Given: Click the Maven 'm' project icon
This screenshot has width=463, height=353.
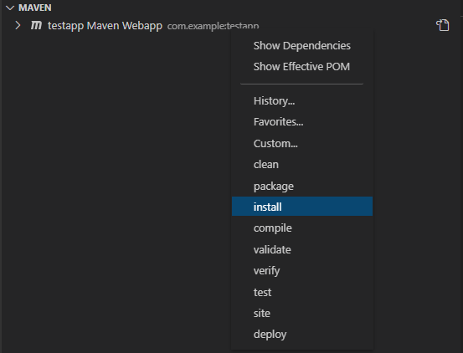Looking at the screenshot, I should click(x=36, y=25).
